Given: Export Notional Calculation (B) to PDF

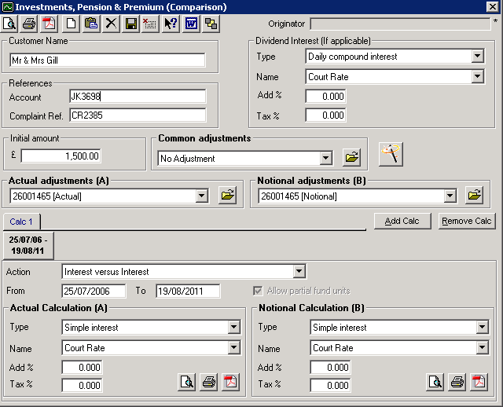Looking at the screenshot, I should [479, 382].
